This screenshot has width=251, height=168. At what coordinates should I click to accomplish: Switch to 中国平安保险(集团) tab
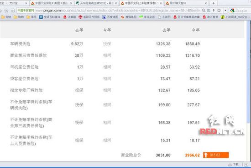52,3
